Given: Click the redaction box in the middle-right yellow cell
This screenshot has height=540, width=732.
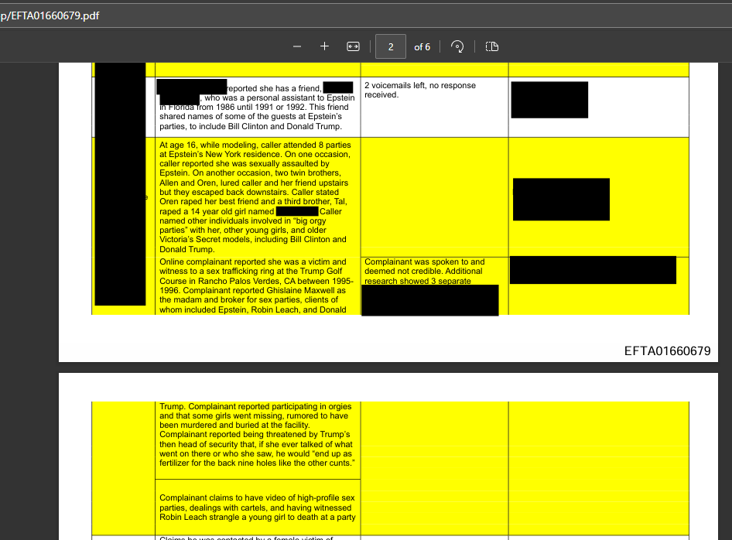Looking at the screenshot, I should click(x=561, y=199).
